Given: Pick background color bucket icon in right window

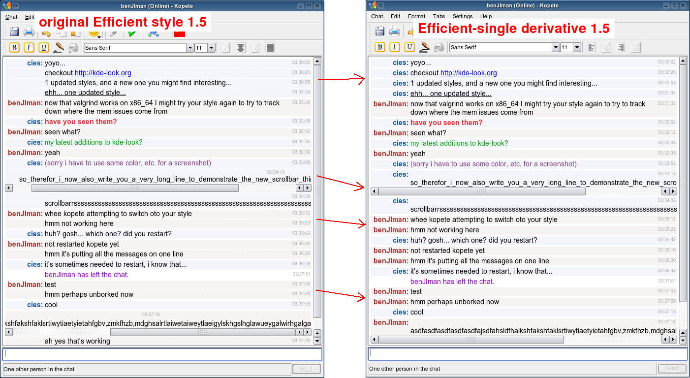Looking at the screenshot, I should [439, 48].
